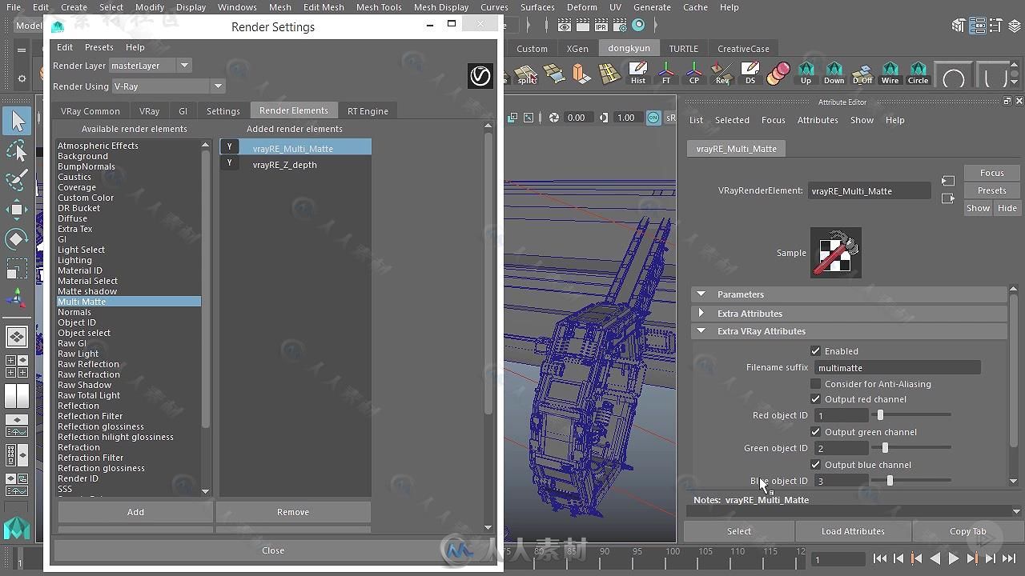Toggle the Attribute Editor panel icon

[x=977, y=26]
